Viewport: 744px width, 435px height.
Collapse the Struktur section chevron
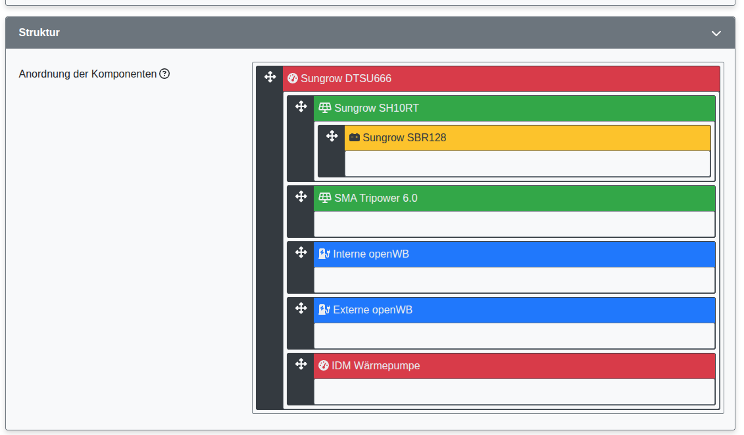(716, 33)
